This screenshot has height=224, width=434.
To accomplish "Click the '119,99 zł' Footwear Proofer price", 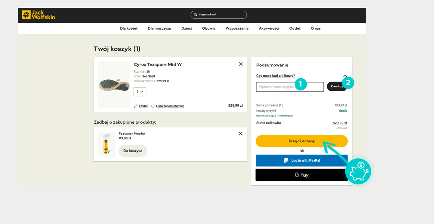I will [125, 138].
